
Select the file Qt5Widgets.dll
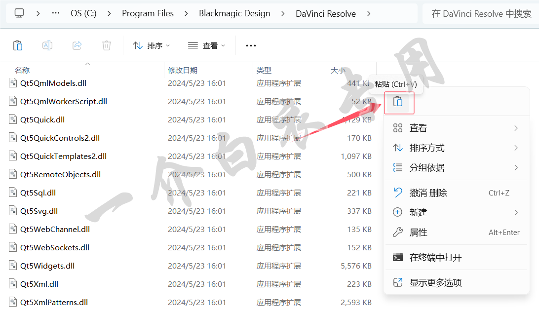click(47, 266)
